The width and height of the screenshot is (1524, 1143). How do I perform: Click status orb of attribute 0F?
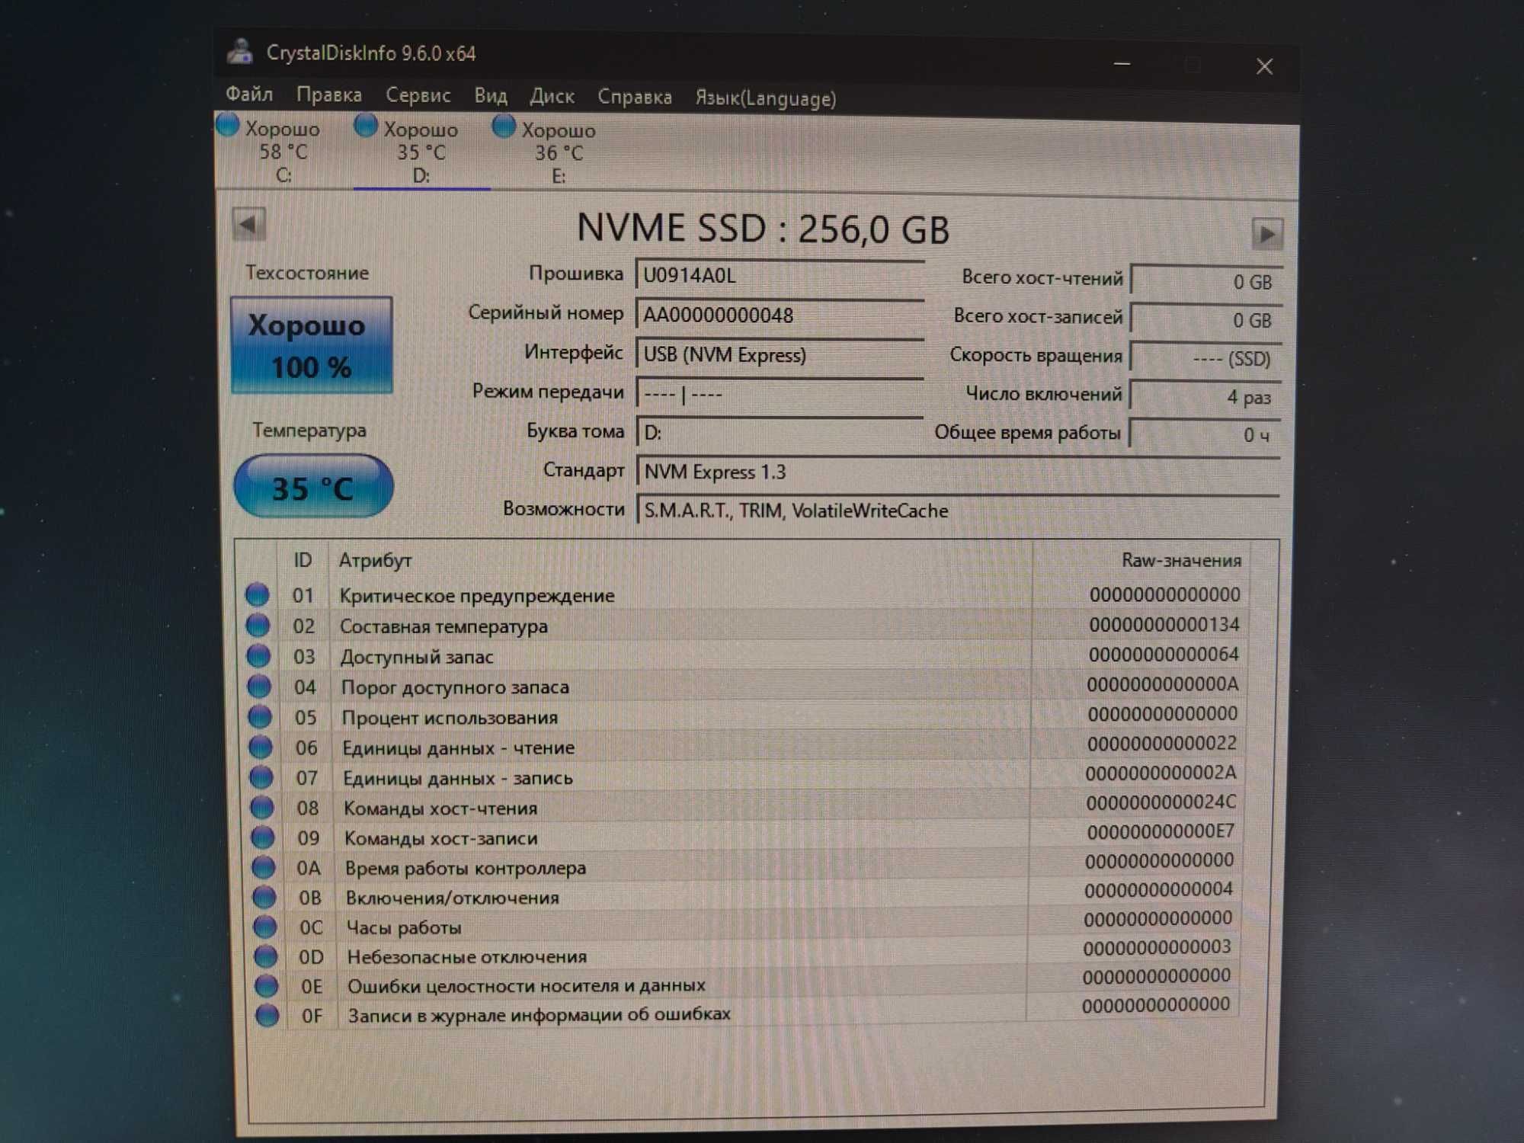click(x=267, y=1015)
